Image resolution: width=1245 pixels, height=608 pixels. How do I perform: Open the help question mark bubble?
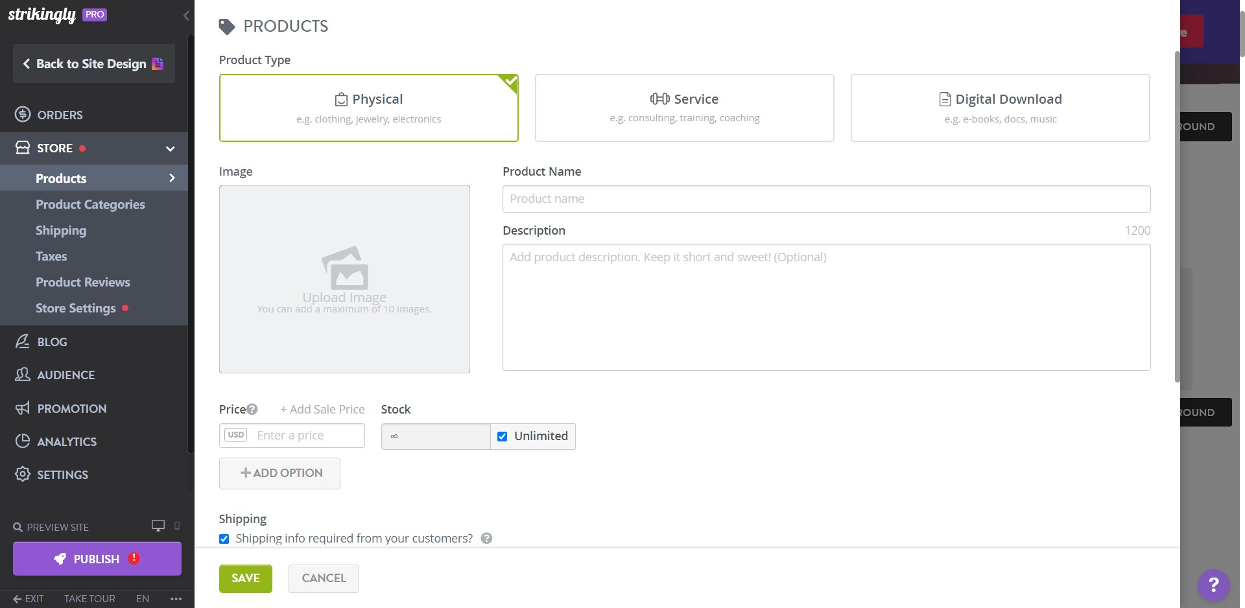point(1214,585)
